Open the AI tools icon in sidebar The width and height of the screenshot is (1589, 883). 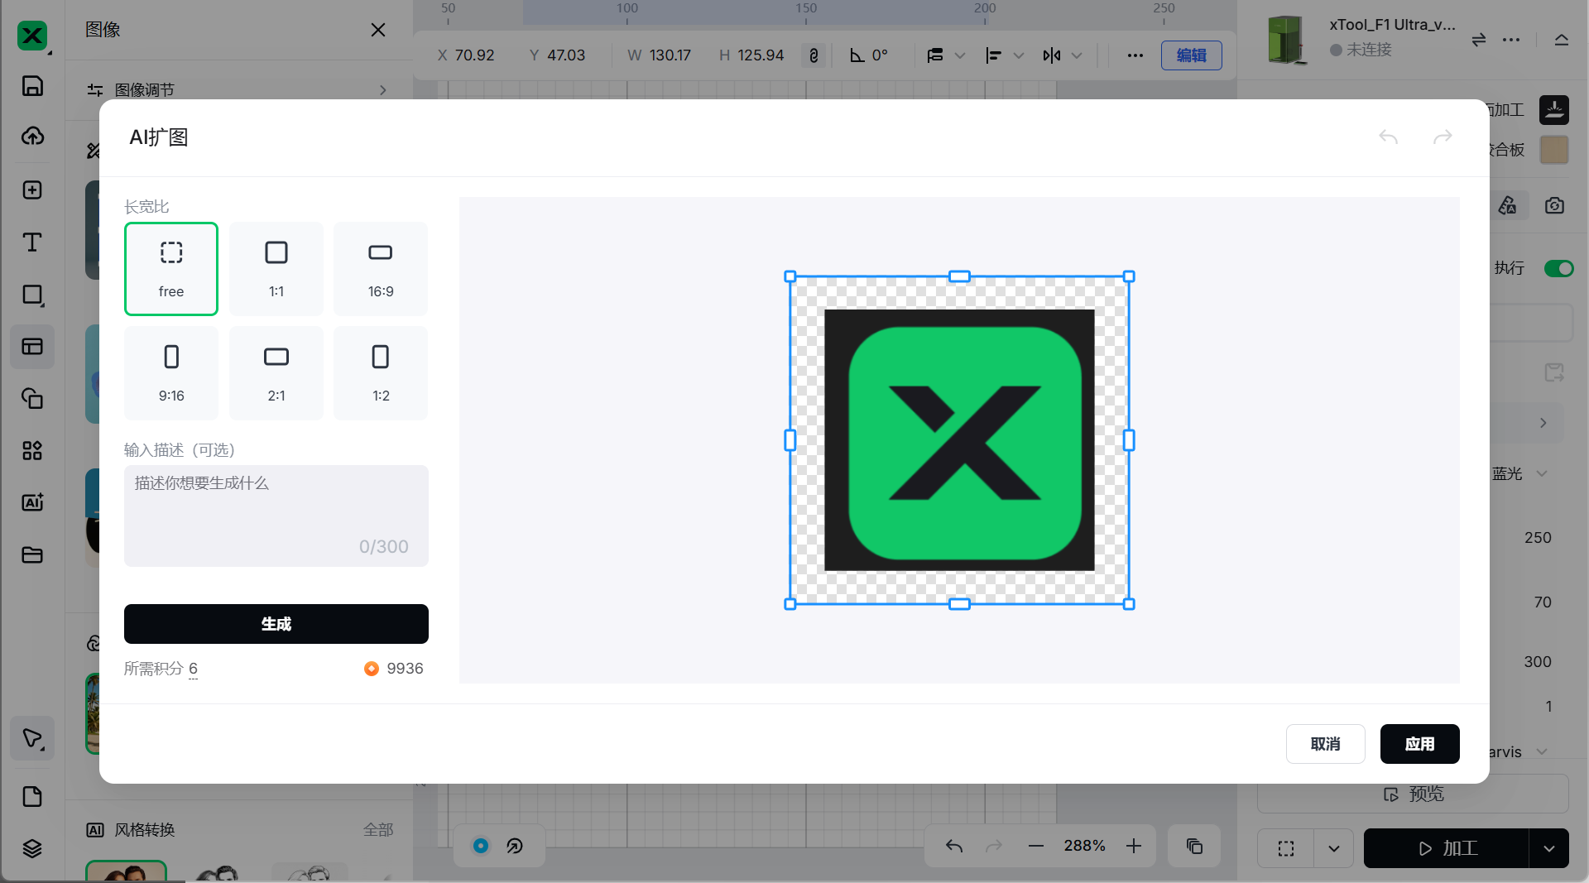click(32, 502)
